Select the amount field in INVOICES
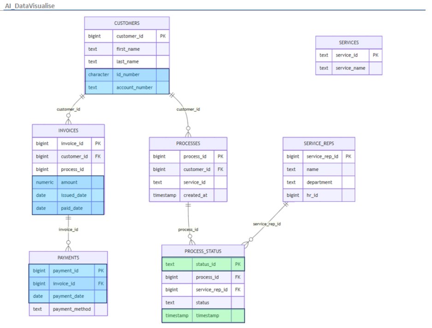 (x=69, y=182)
